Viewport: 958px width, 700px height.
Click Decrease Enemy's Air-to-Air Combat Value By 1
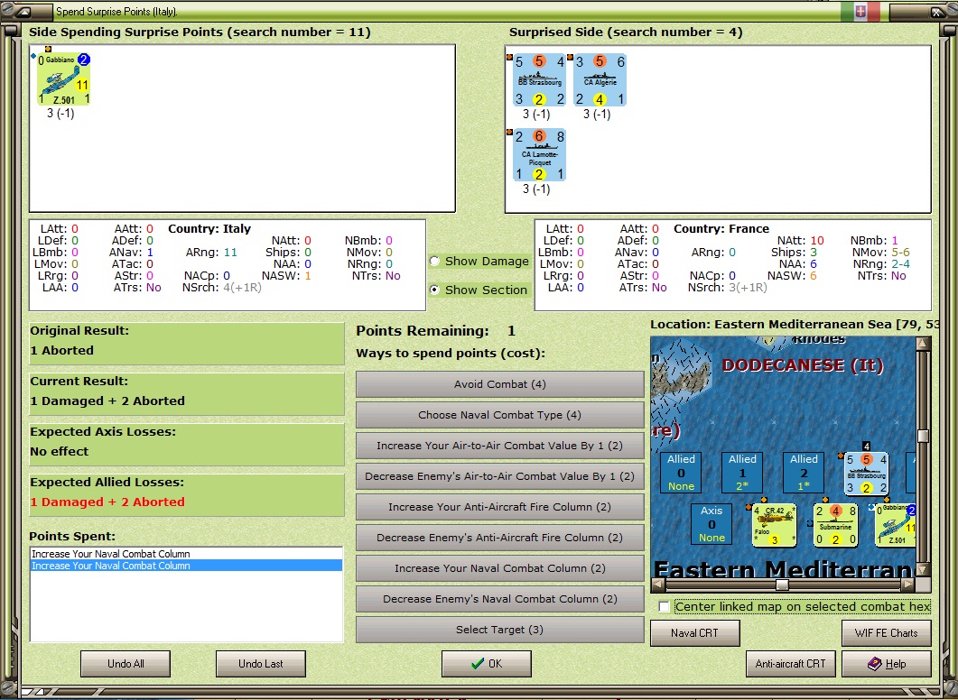pyautogui.click(x=500, y=476)
